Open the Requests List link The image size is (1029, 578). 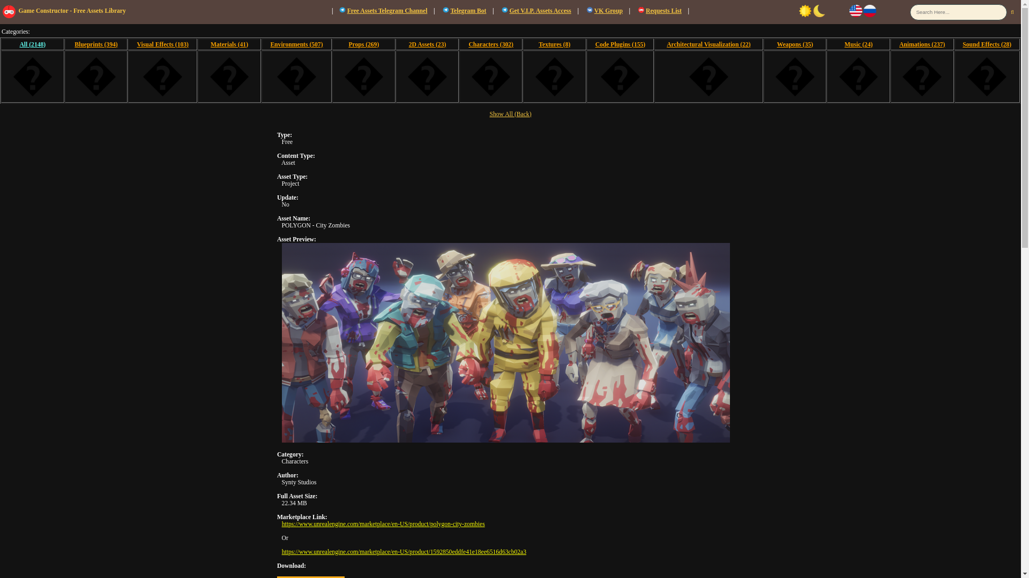(663, 11)
